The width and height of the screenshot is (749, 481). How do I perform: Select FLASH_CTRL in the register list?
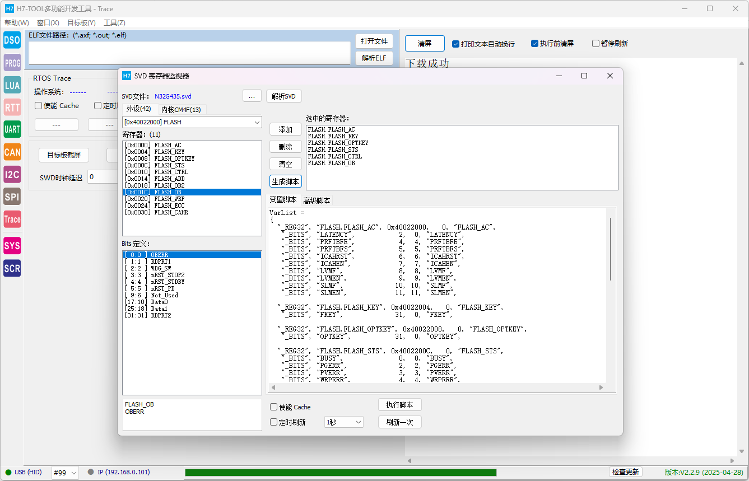coord(171,172)
